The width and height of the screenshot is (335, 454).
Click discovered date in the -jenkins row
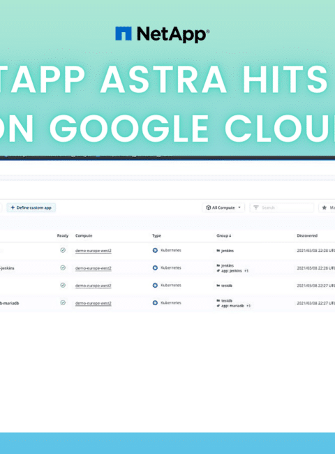[x=316, y=268]
